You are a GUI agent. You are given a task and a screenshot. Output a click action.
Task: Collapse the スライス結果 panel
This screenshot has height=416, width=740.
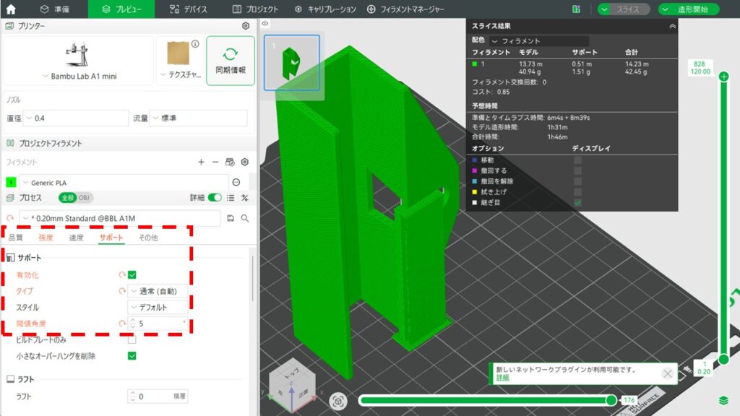click(672, 27)
